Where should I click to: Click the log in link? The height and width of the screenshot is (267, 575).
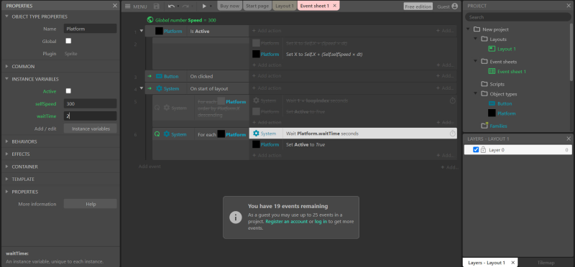click(x=321, y=222)
